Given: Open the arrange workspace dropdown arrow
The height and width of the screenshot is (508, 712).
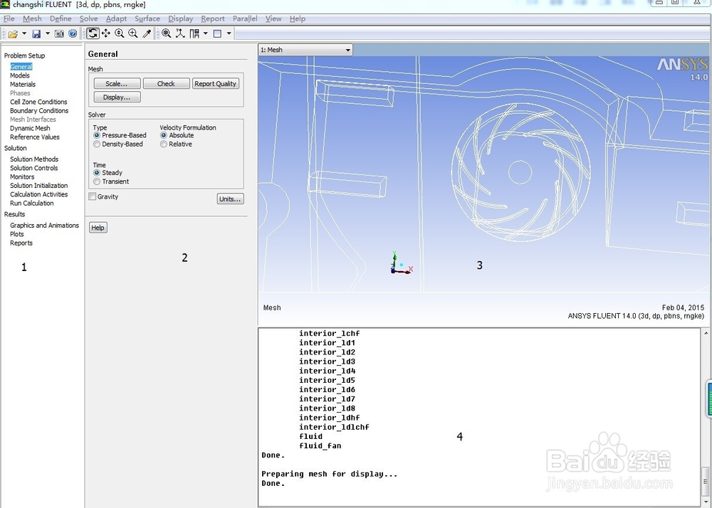Looking at the screenshot, I should point(206,33).
